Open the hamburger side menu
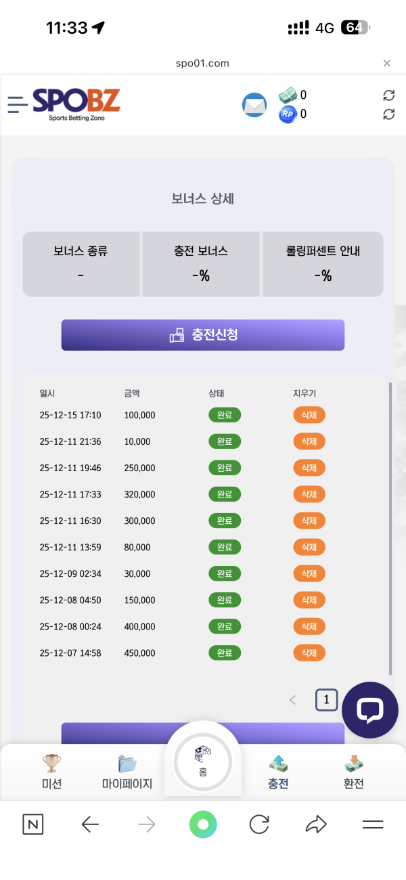The height and width of the screenshot is (880, 406). (18, 104)
